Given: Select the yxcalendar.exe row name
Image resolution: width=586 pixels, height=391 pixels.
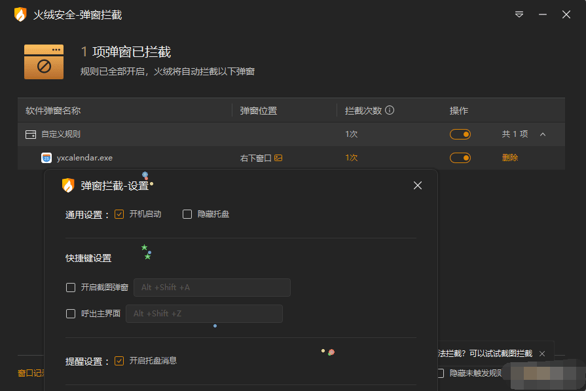Looking at the screenshot, I should [84, 158].
